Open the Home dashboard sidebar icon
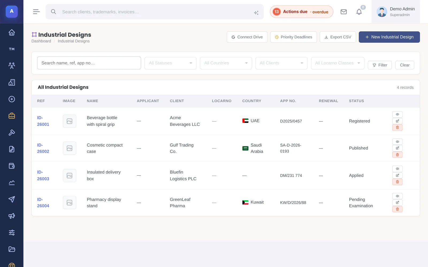The image size is (428, 267). [12, 32]
